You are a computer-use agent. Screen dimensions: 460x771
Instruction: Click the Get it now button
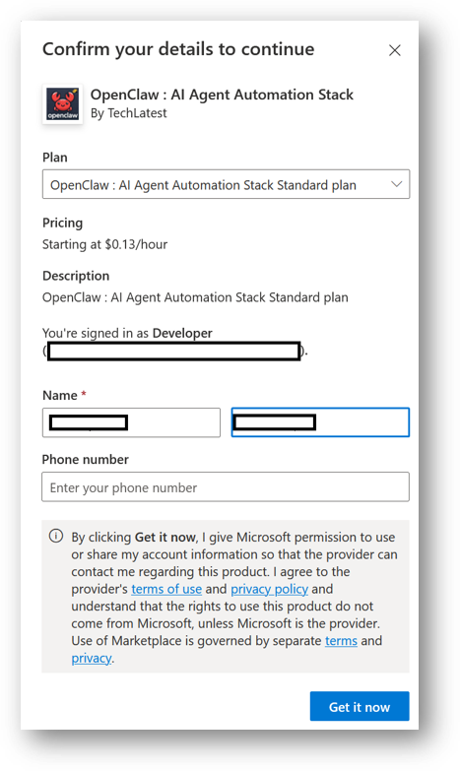pos(360,707)
